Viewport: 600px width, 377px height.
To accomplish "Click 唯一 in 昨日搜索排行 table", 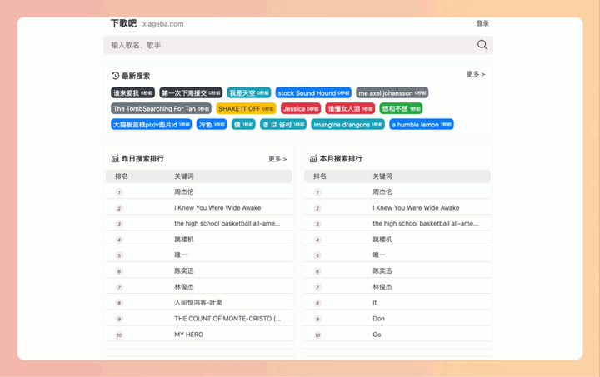I will click(x=181, y=255).
